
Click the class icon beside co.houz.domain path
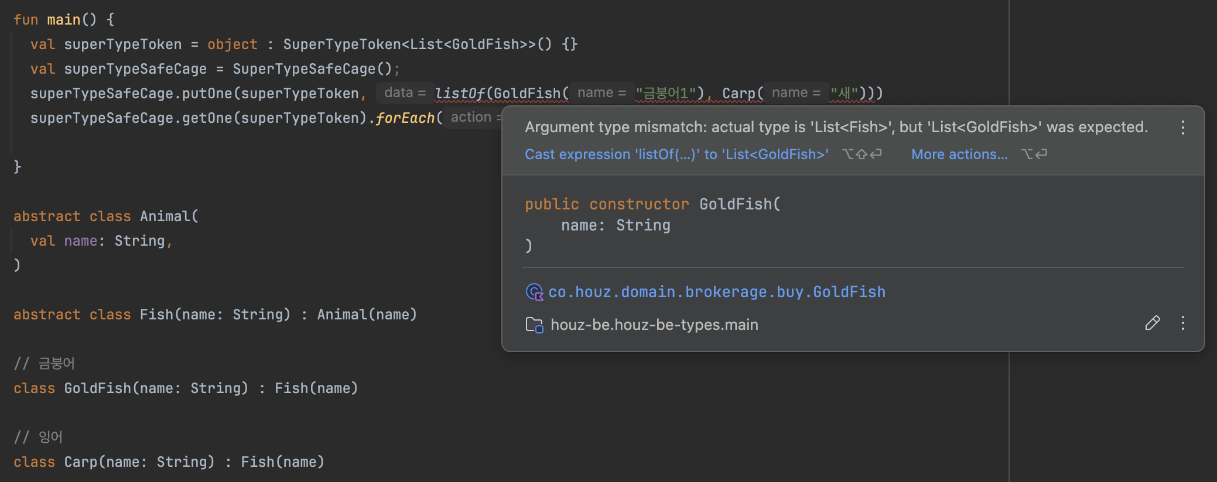point(534,292)
